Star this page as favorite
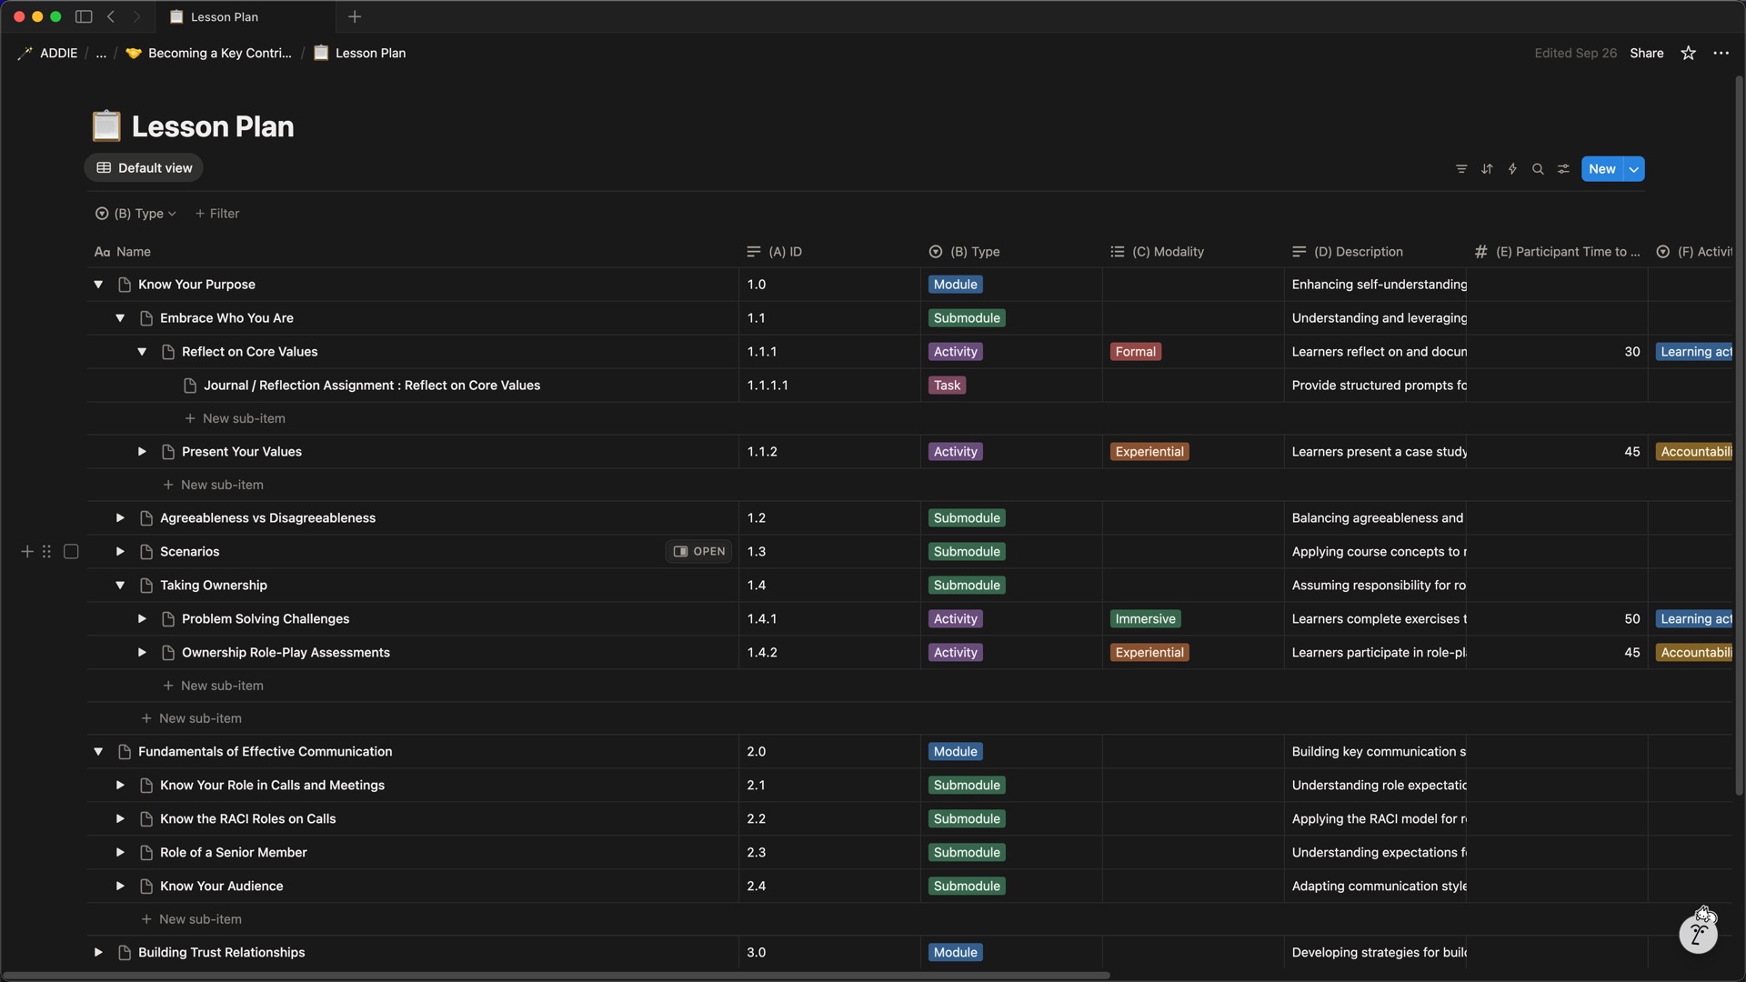 click(x=1688, y=54)
